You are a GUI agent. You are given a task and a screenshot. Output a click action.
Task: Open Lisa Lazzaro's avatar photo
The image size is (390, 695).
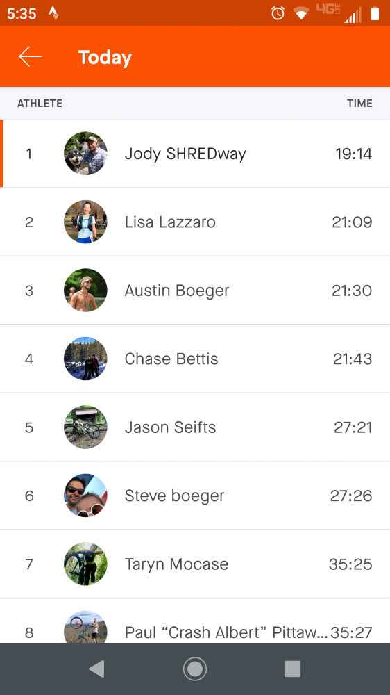(85, 222)
